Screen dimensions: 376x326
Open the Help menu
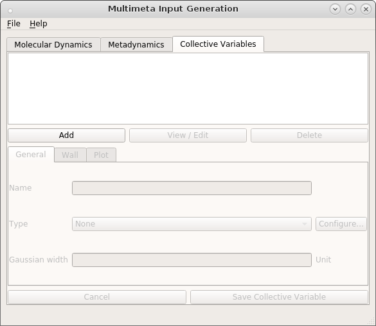(39, 24)
